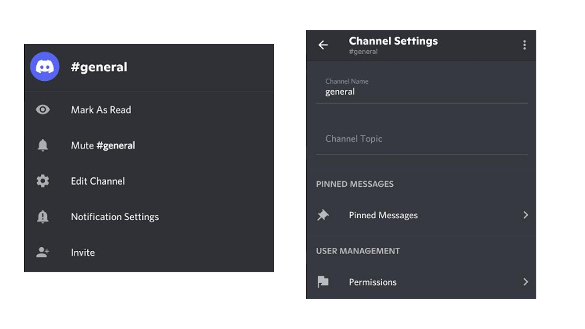Open Edit Channel option

point(149,181)
